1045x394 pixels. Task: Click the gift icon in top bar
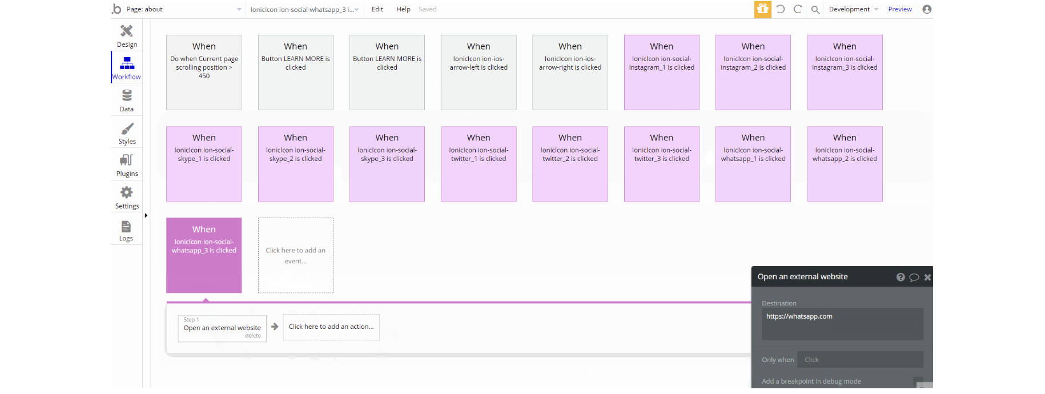tap(762, 9)
